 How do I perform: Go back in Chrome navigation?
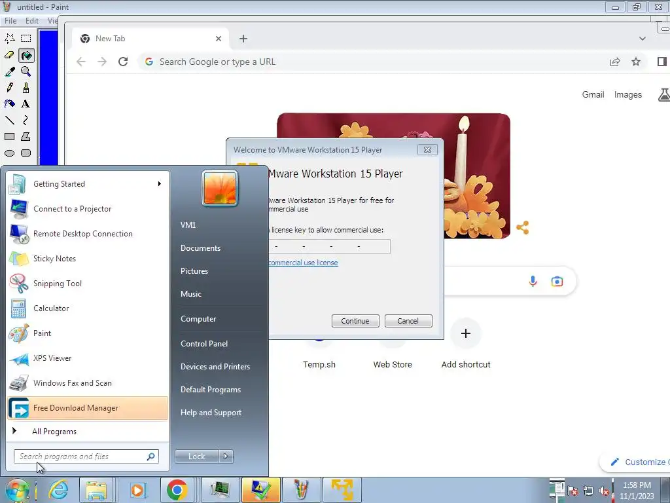point(81,62)
